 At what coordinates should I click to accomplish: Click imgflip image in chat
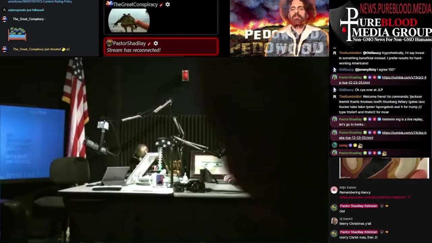pos(384,168)
